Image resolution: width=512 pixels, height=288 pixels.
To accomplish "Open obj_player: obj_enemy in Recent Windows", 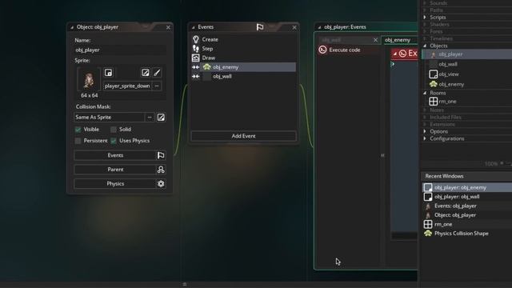I will click(467, 187).
